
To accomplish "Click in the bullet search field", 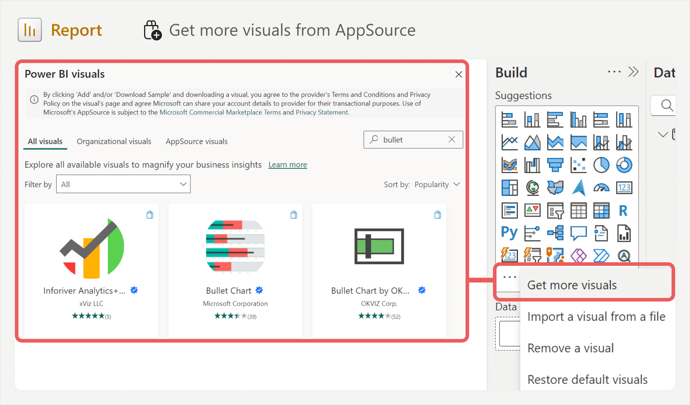I will [413, 139].
